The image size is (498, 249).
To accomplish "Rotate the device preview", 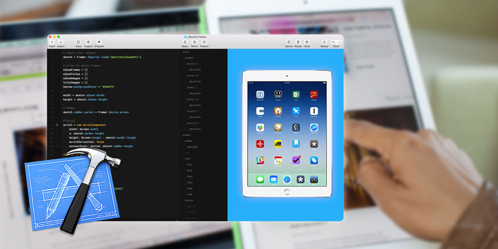I will coord(298,42).
